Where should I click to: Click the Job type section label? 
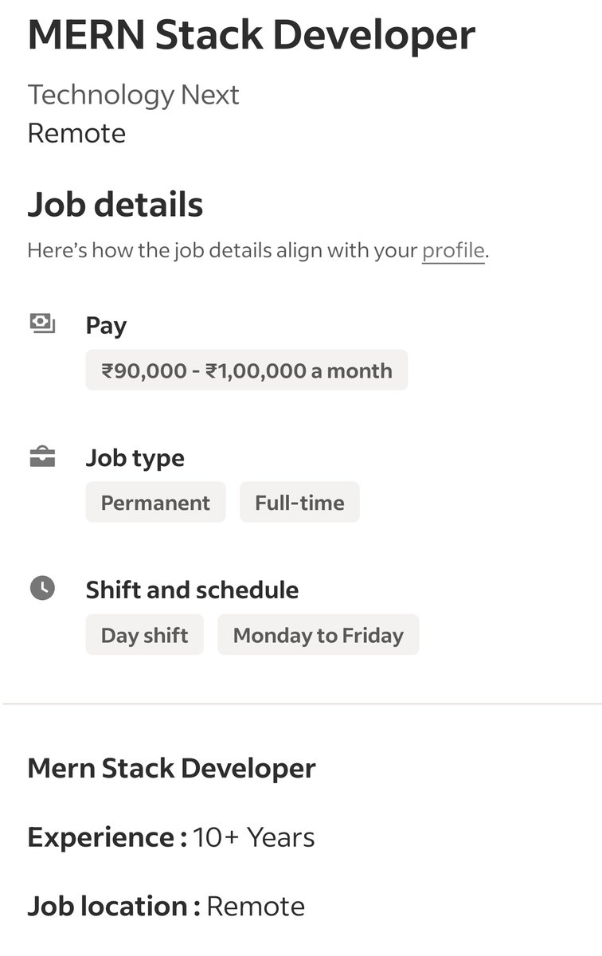[135, 458]
